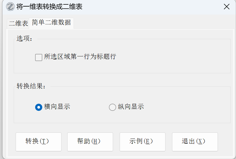Enable the 所选区域第一行为标题行 checkbox

39,57
